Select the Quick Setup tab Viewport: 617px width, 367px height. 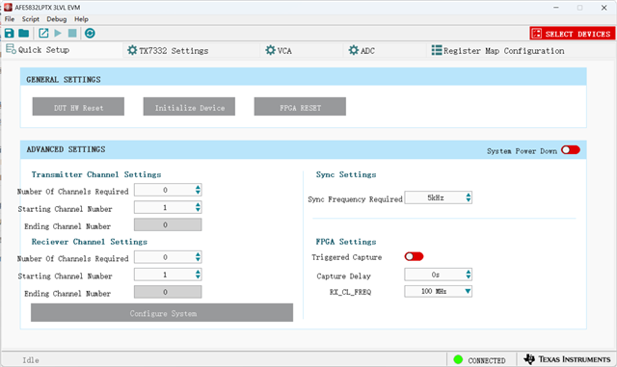point(62,50)
